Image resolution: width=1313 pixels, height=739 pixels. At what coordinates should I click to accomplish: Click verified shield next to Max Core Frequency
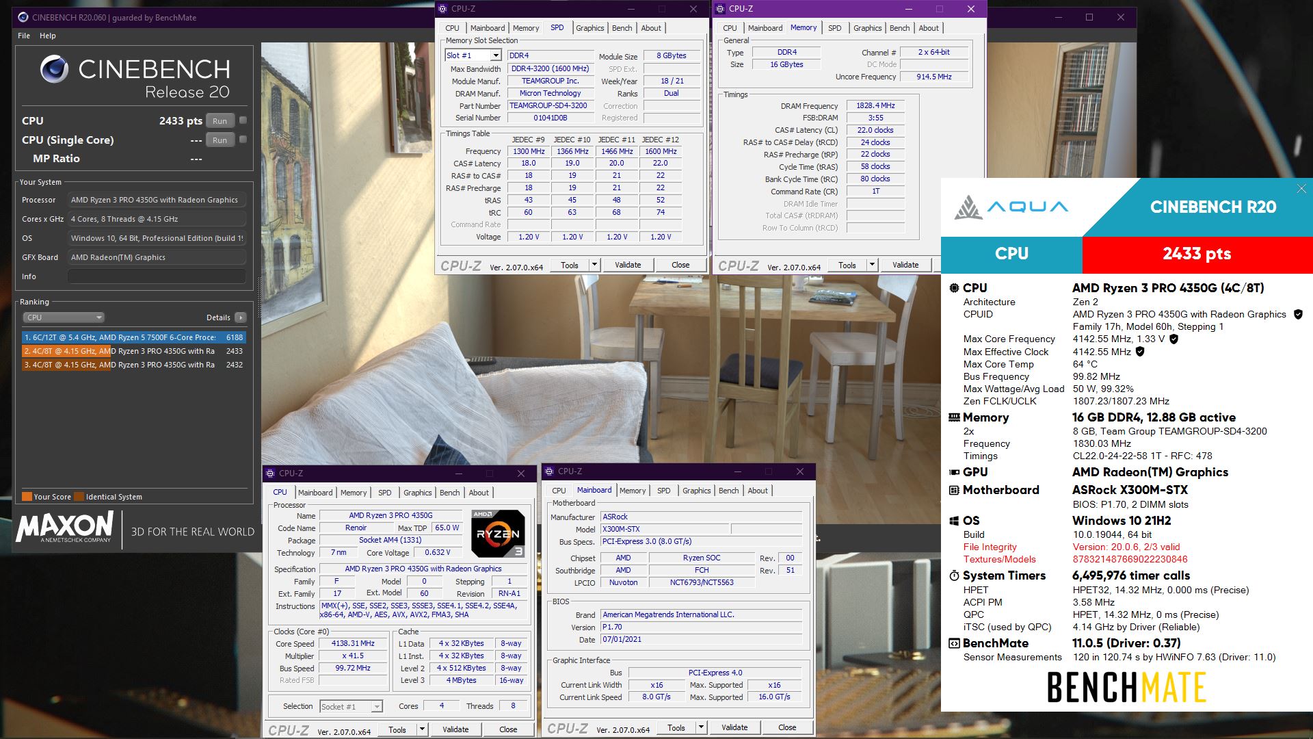pos(1174,339)
